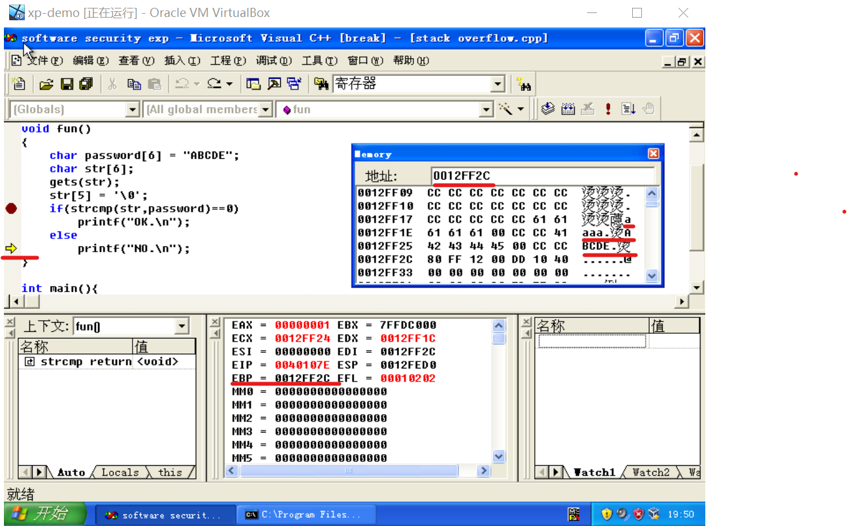Toggle the red breakpoint dot in margin
847x526 pixels.
click(11, 208)
